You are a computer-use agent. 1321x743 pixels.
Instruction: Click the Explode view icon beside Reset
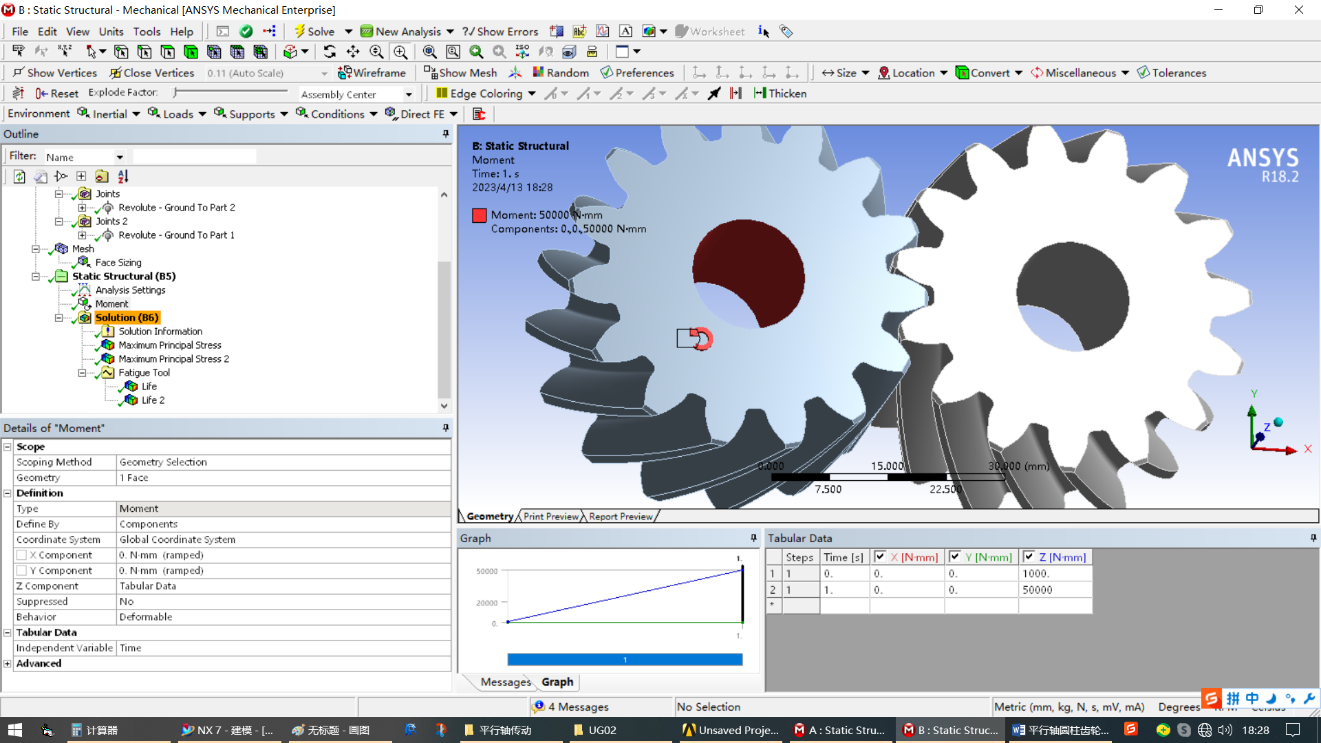click(19, 93)
